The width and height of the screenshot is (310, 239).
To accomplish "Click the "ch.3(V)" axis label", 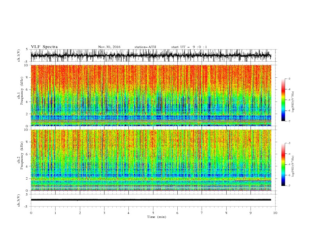I will tap(19, 200).
